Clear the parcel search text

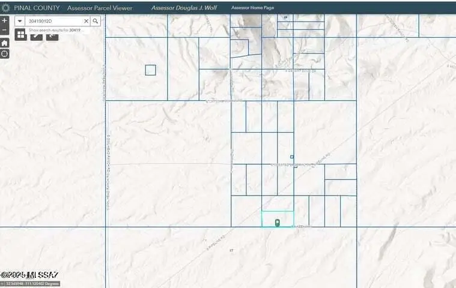86,21
